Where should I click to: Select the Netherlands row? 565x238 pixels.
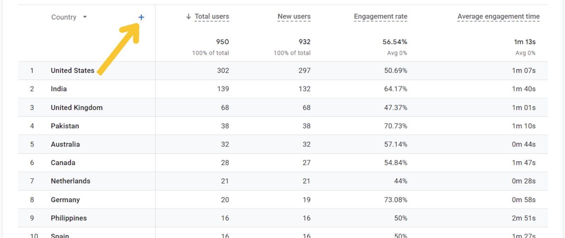point(71,181)
